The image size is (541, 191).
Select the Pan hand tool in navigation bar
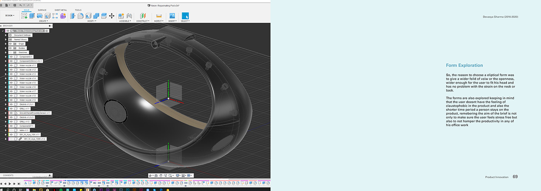162,175
